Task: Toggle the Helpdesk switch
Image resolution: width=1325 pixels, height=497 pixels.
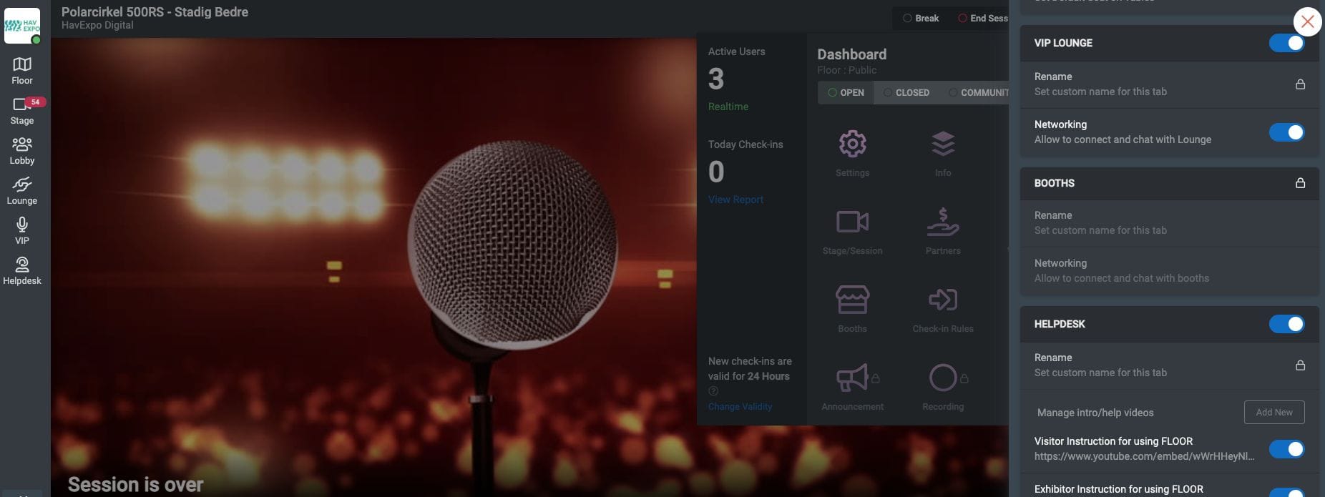Action: click(1286, 324)
